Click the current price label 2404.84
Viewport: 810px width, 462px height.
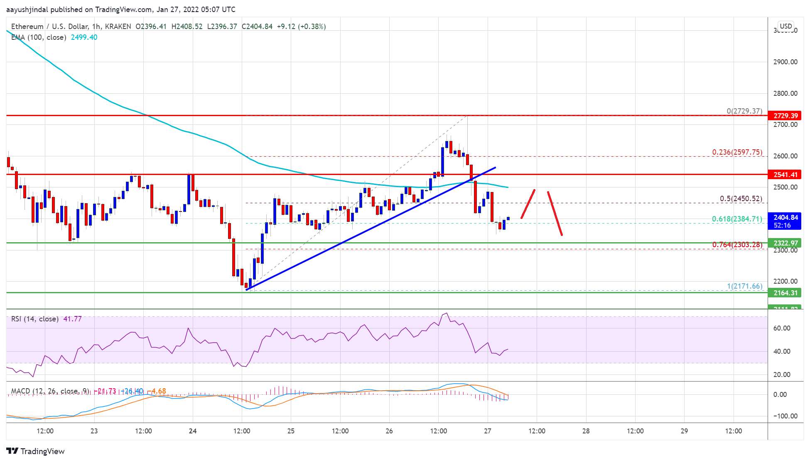(786, 216)
